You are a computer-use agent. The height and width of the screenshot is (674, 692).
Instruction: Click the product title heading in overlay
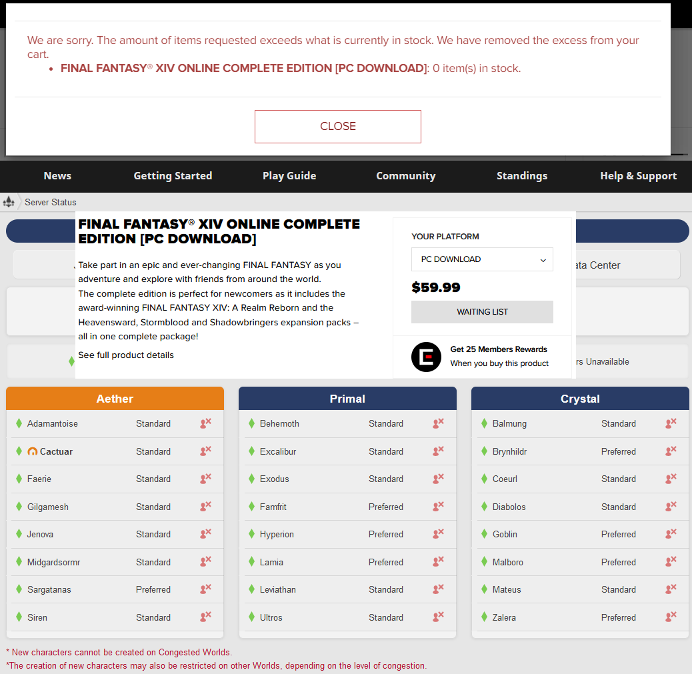click(219, 231)
